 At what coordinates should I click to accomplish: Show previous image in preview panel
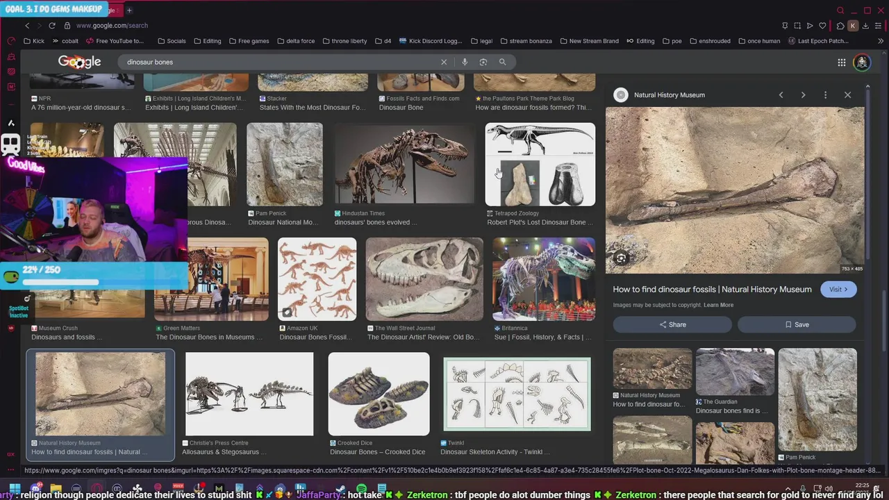[x=781, y=95]
